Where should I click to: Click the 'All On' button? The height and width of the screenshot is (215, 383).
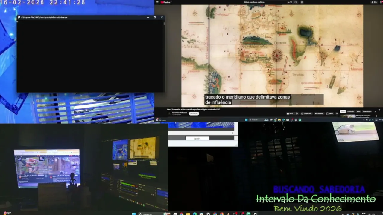click(x=197, y=139)
